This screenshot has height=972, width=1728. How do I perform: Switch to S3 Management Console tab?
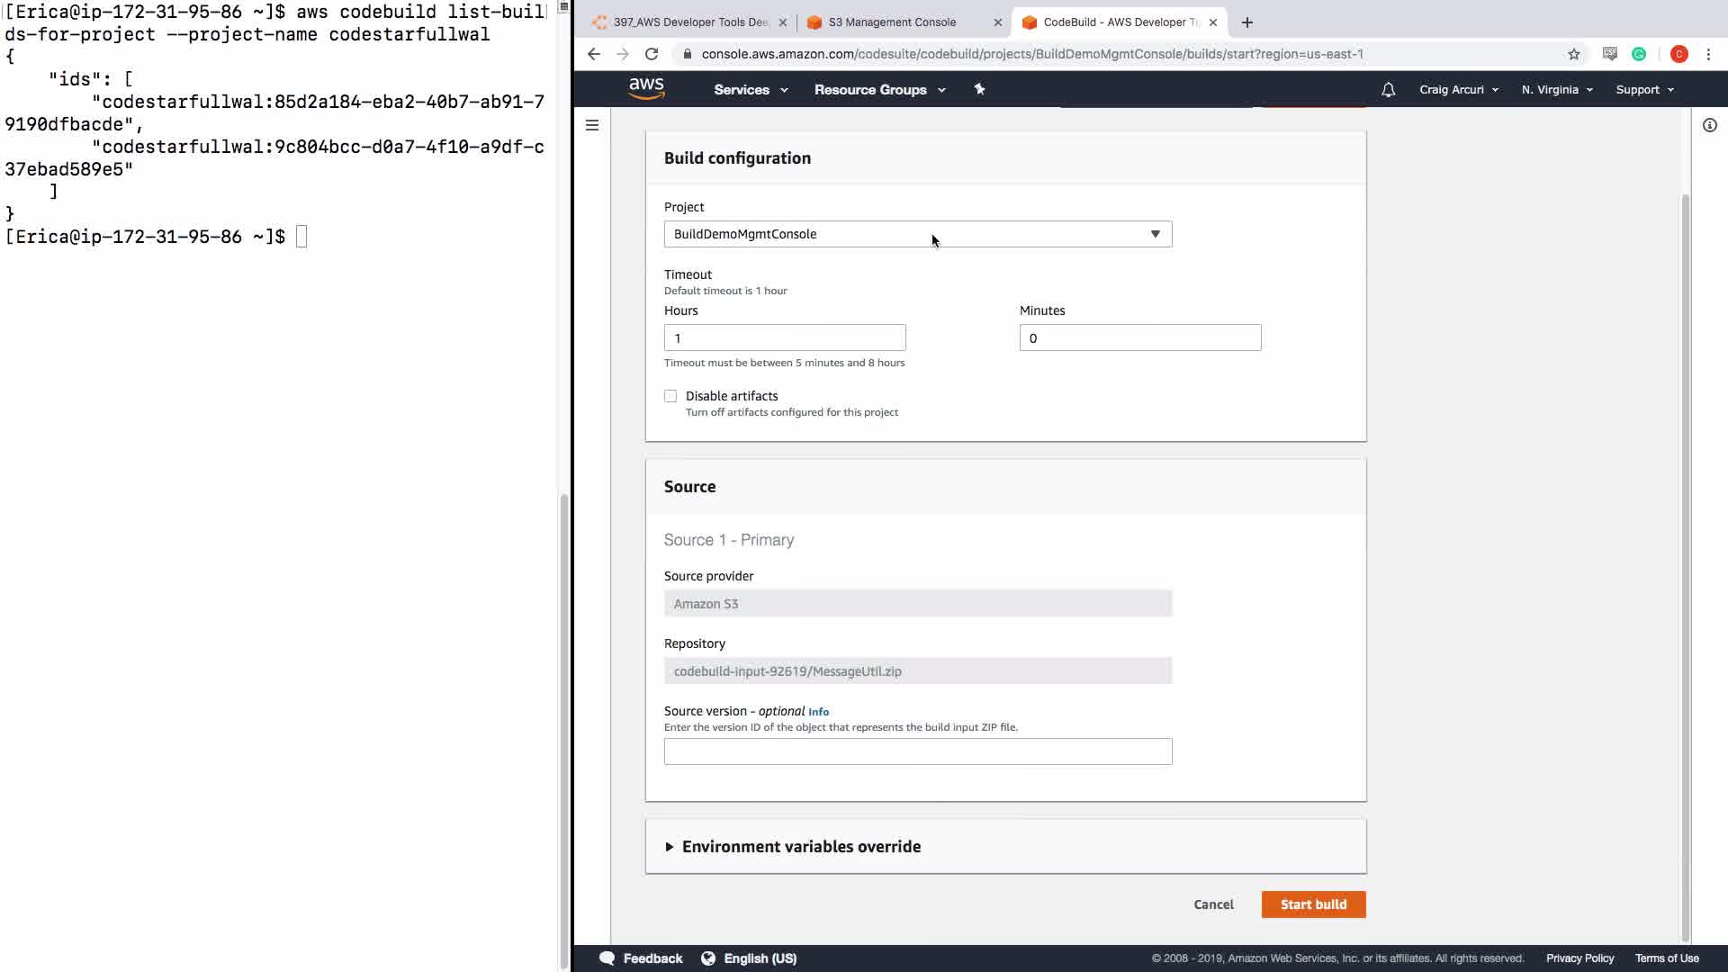pyautogui.click(x=891, y=22)
